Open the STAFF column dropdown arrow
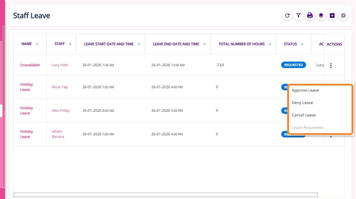 click(x=70, y=45)
